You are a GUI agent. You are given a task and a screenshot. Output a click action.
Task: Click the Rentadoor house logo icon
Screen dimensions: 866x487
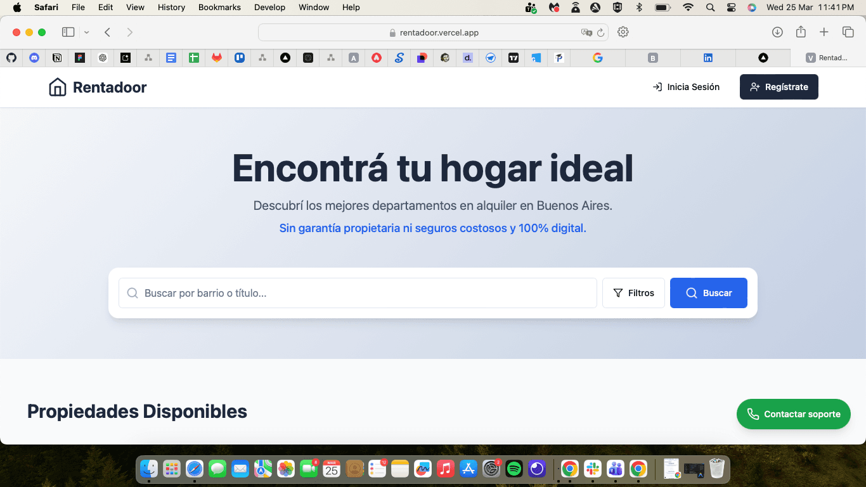(x=58, y=87)
